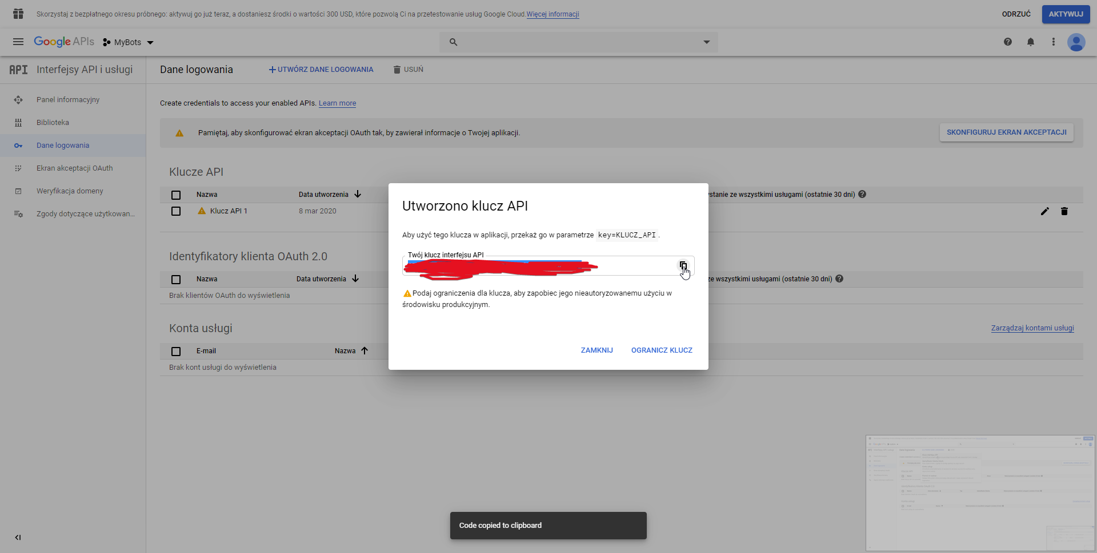Copy the API key to clipboard
This screenshot has width=1097, height=553.
(683, 265)
